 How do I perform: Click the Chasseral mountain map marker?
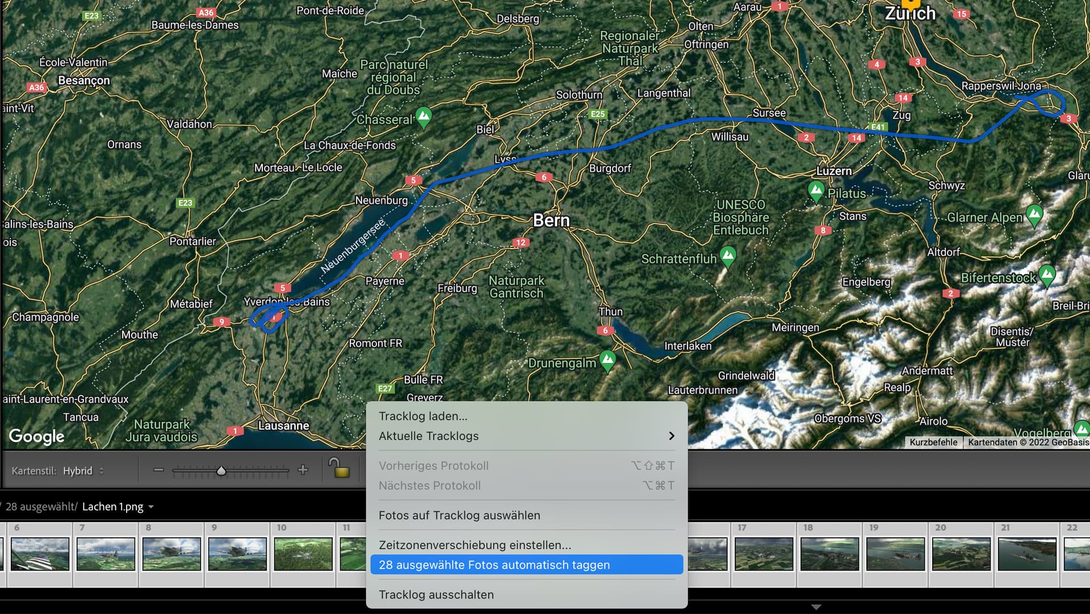click(424, 117)
